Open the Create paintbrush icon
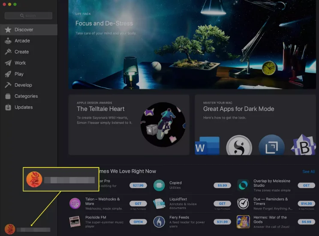Screen dimensions: 319x236 8,52
